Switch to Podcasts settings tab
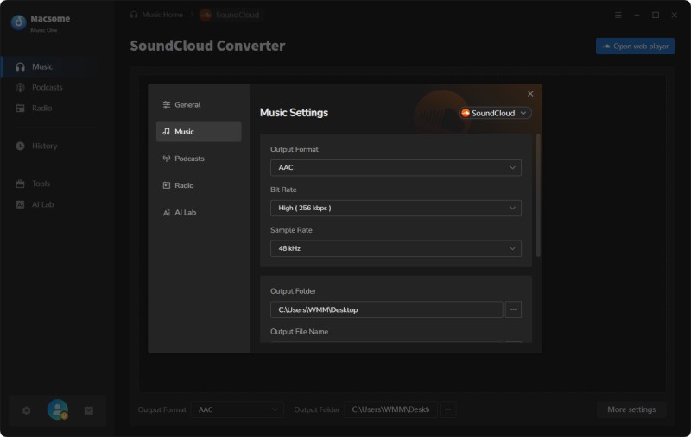The image size is (691, 437). pos(199,159)
